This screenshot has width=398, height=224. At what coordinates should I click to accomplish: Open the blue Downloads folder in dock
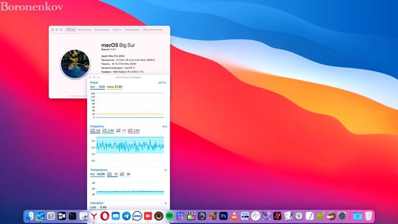click(x=358, y=216)
